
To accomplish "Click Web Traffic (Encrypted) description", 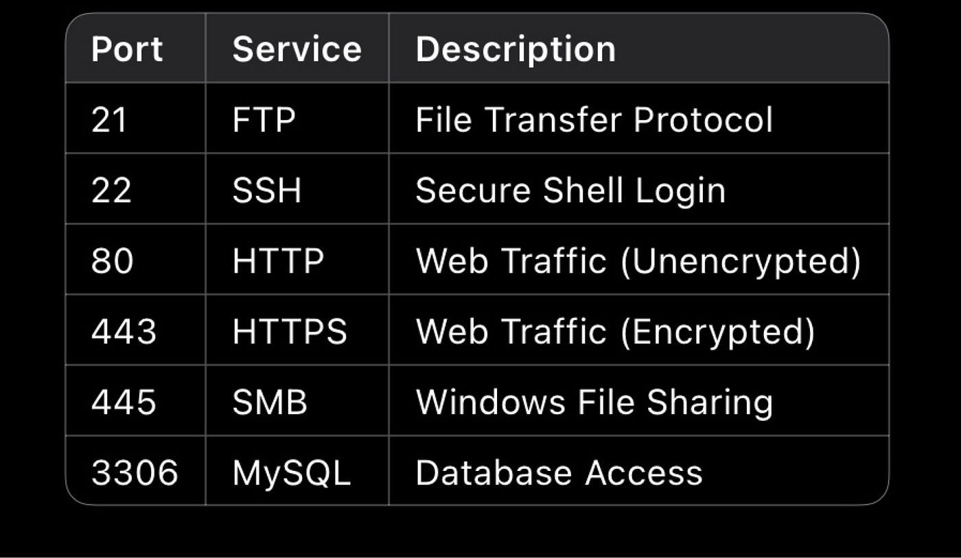I will pos(615,332).
